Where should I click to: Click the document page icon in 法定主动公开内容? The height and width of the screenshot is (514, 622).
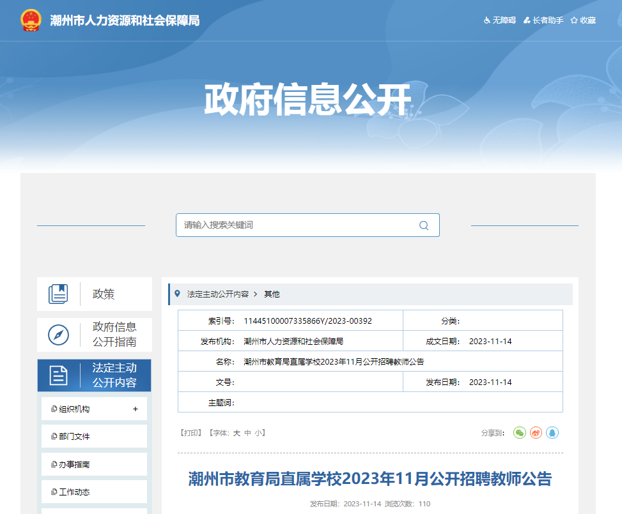tap(58, 375)
